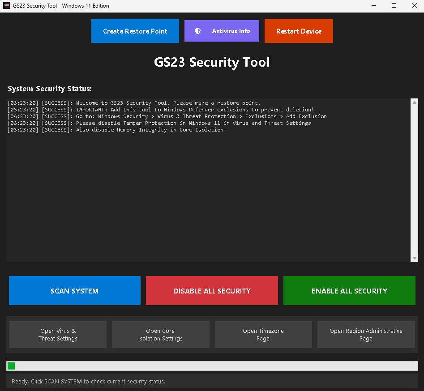Open Core Isolation Settings
Screen dimensions: 424x391
click(160, 335)
